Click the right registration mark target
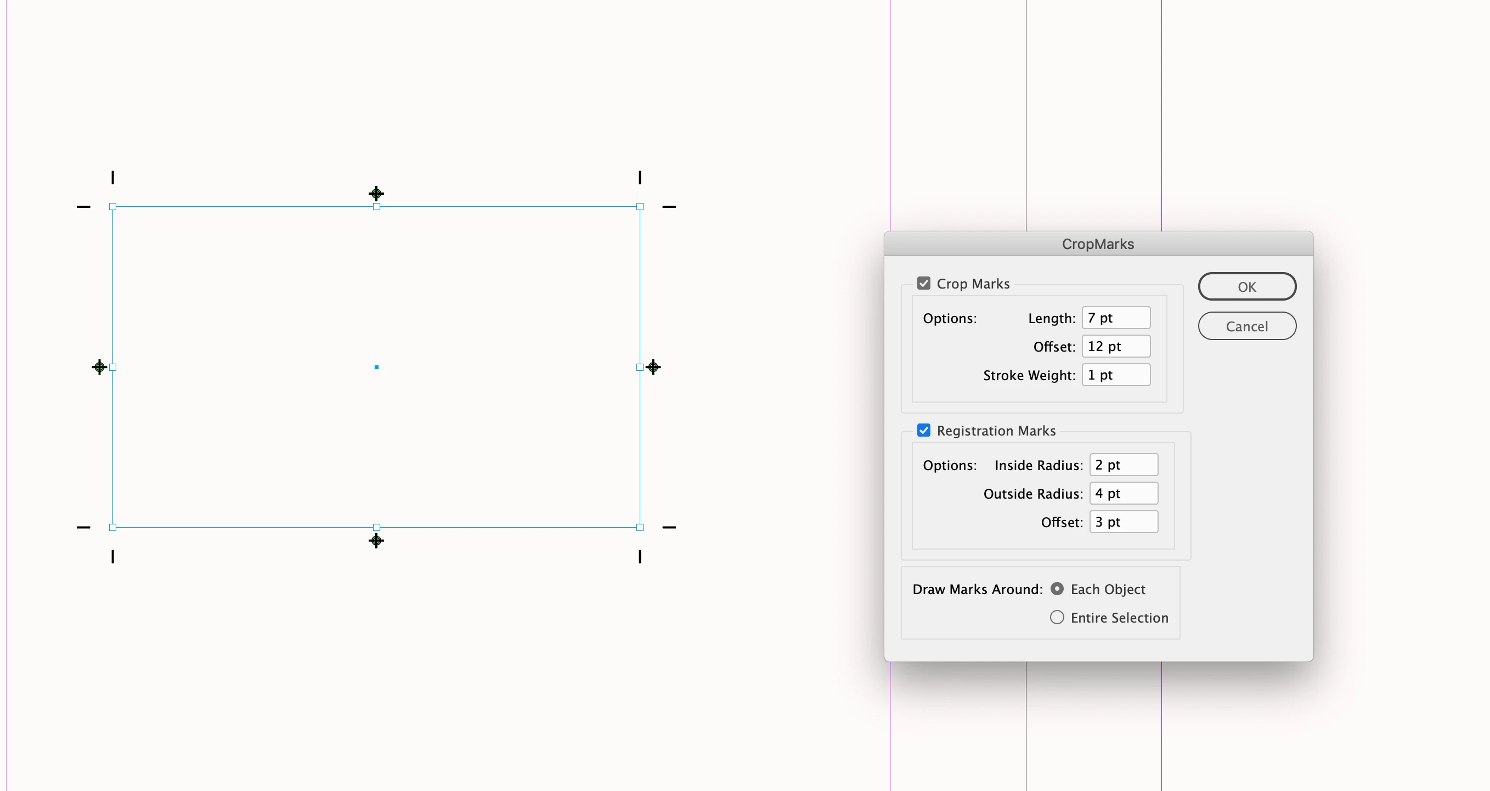This screenshot has height=791, width=1490. pyautogui.click(x=653, y=367)
